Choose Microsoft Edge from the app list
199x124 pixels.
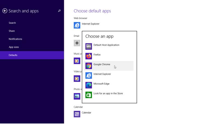pos(109,85)
